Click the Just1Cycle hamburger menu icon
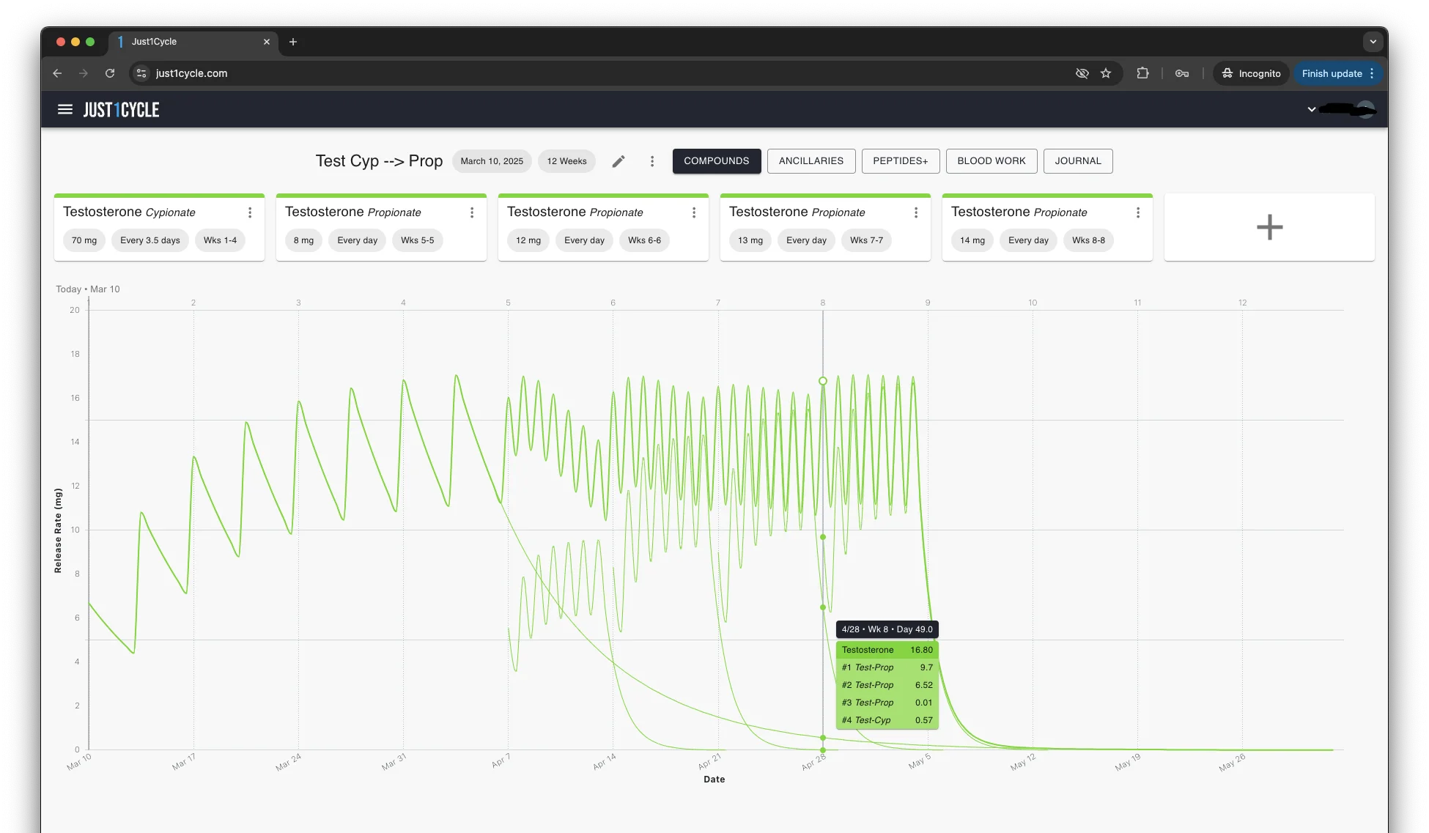1429x833 pixels. pos(64,109)
